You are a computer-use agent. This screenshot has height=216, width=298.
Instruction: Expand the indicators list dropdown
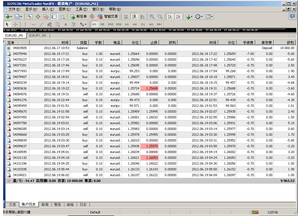[192, 16]
